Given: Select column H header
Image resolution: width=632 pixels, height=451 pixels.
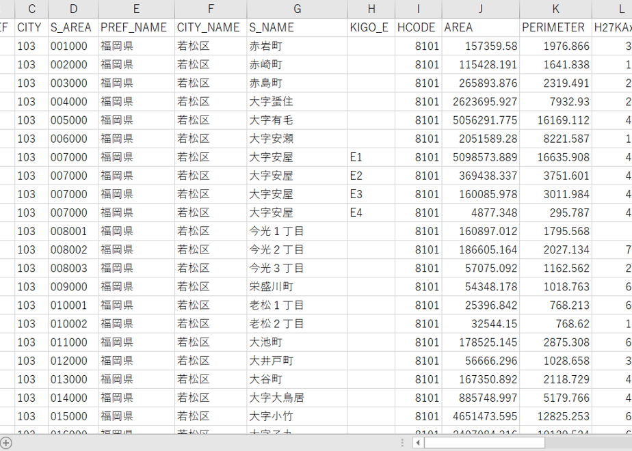Looking at the screenshot, I should click(371, 9).
